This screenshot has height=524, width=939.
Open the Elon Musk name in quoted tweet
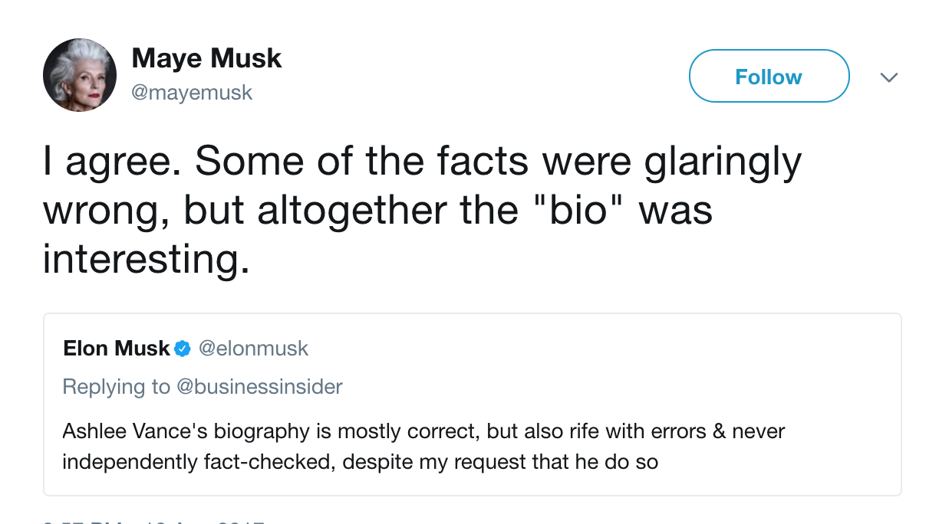117,349
